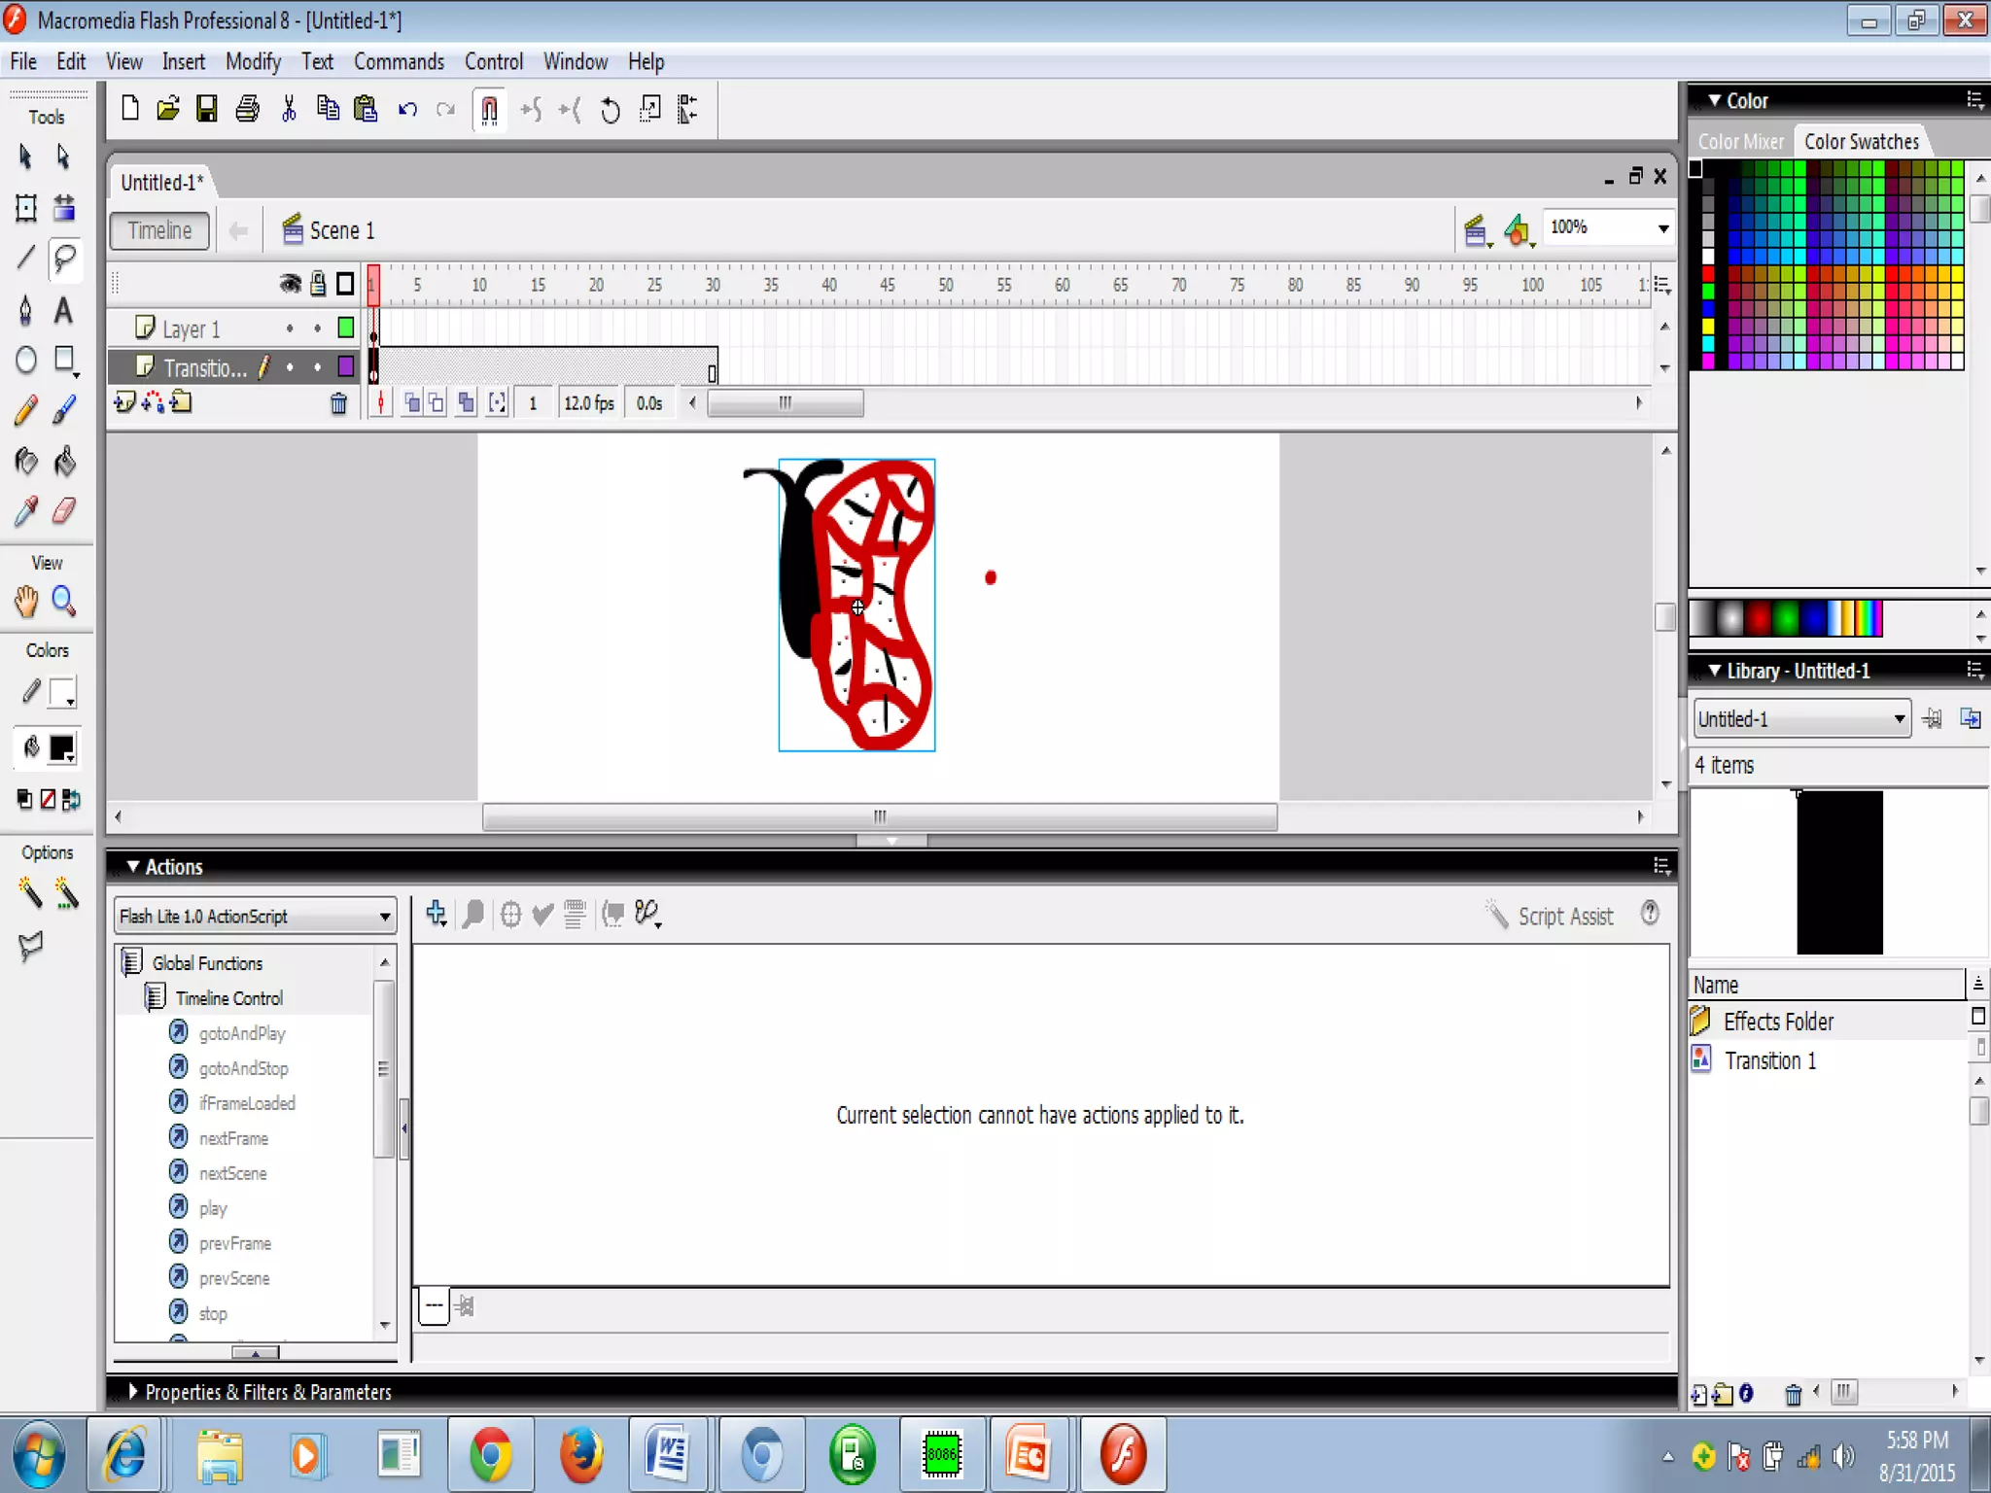Click the Timeline button
1991x1493 pixels.
160,230
